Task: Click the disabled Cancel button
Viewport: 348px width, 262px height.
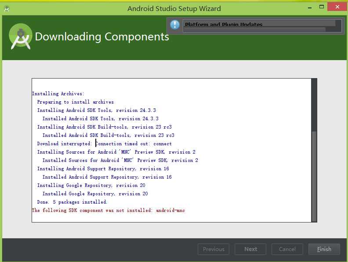Action: coord(287,249)
